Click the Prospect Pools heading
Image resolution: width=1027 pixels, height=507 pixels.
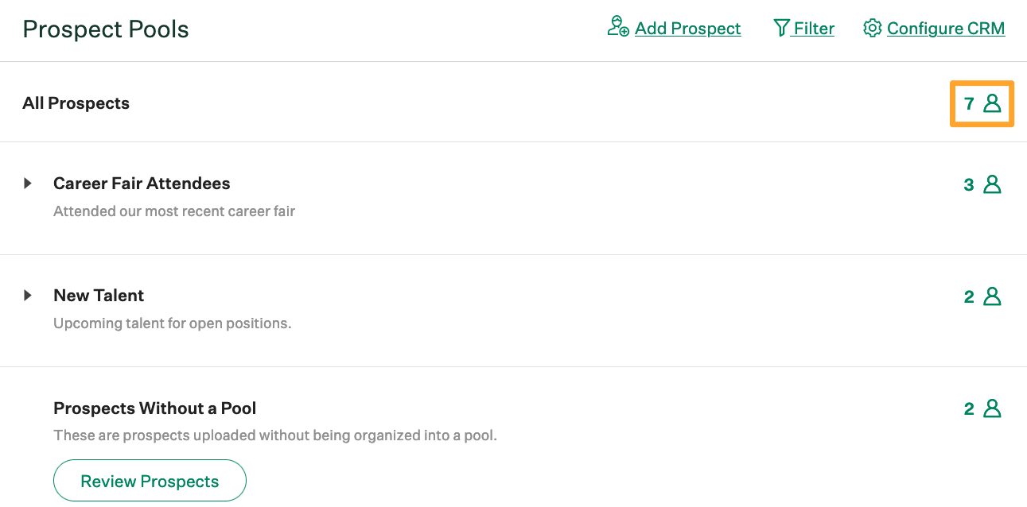click(106, 29)
